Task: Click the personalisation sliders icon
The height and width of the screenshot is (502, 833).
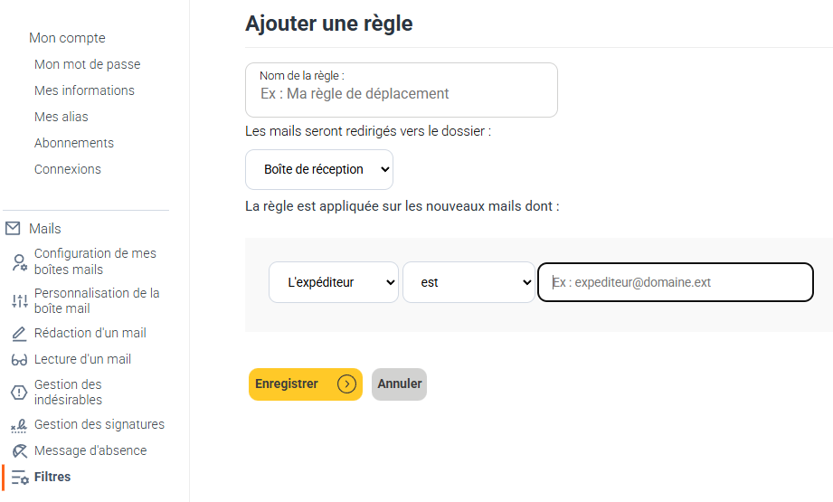Action: click(x=20, y=301)
